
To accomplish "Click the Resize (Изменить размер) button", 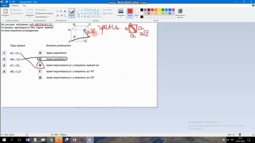I will 44,13.
